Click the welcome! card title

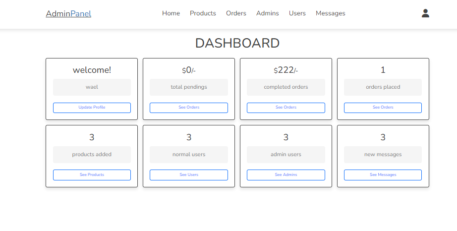point(92,70)
